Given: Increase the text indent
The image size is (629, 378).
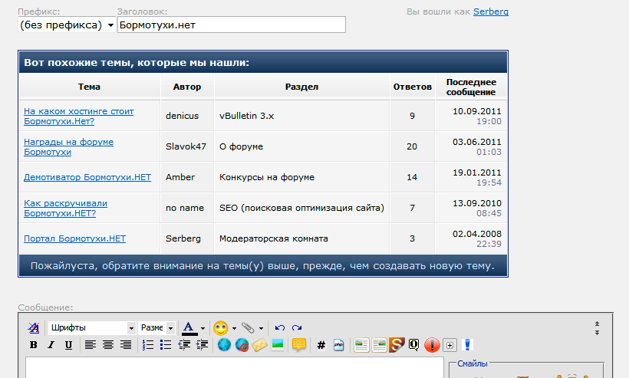Looking at the screenshot, I should tap(202, 345).
